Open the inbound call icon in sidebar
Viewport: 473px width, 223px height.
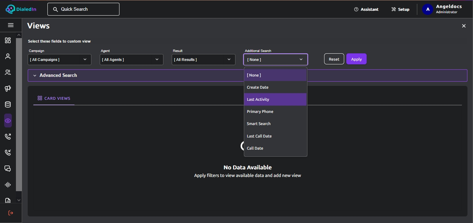tap(8, 152)
